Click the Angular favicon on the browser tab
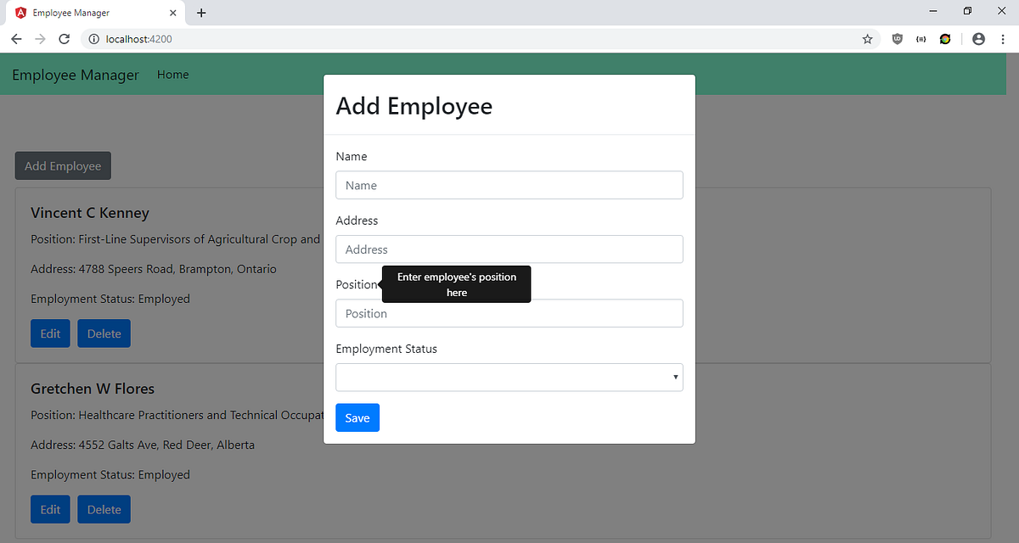The width and height of the screenshot is (1019, 543). [x=20, y=13]
